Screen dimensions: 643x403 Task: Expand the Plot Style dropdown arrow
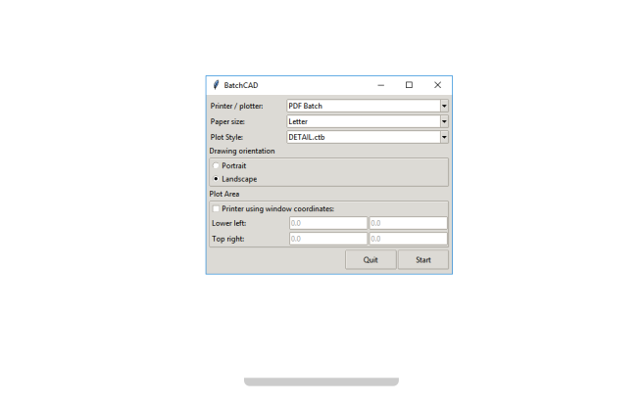pyautogui.click(x=444, y=137)
